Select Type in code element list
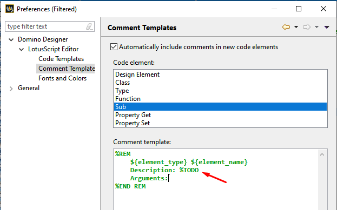 (x=220, y=91)
